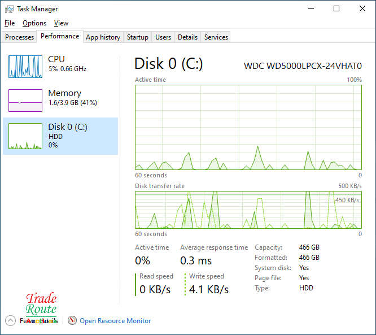Click the Task Manager icon in title bar
The width and height of the screenshot is (376, 335).
[x=9, y=9]
